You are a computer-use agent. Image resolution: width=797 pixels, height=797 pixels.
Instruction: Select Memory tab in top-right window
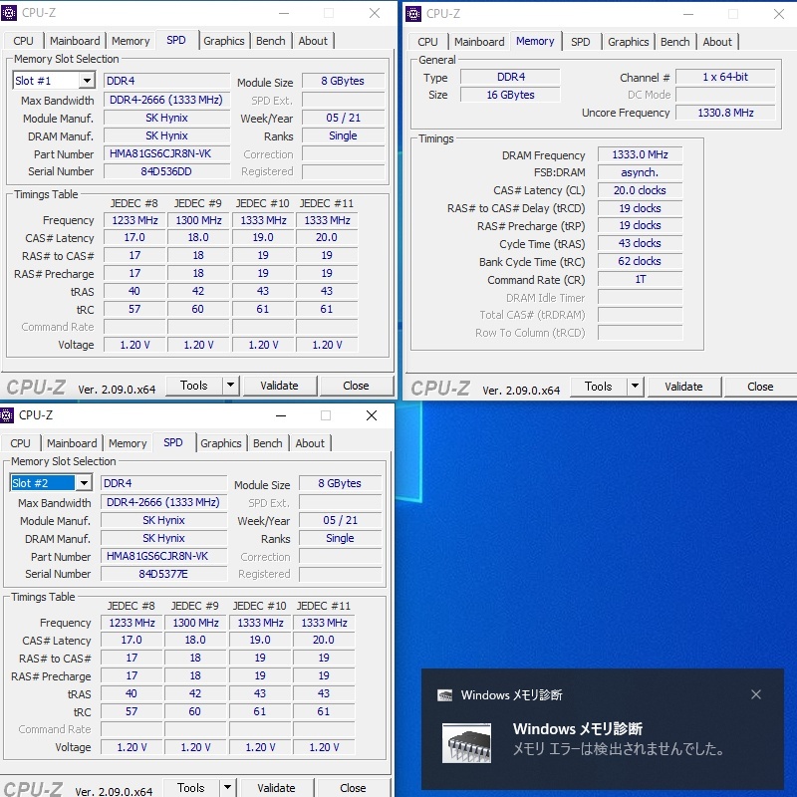coord(535,41)
